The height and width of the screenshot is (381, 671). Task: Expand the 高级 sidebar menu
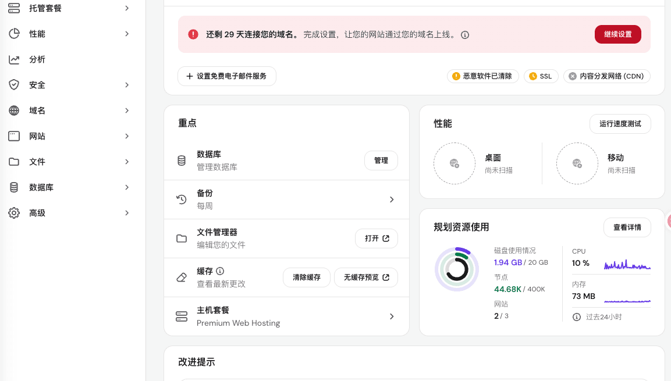[x=127, y=213]
